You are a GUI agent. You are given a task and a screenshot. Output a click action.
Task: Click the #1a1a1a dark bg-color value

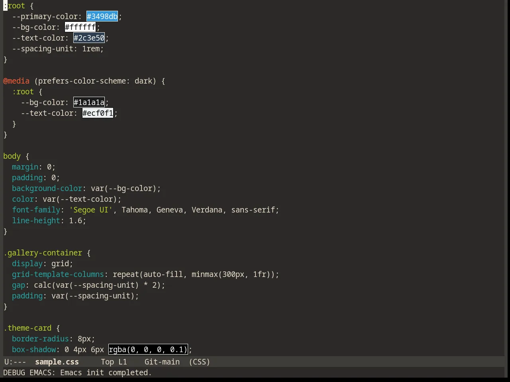point(89,102)
